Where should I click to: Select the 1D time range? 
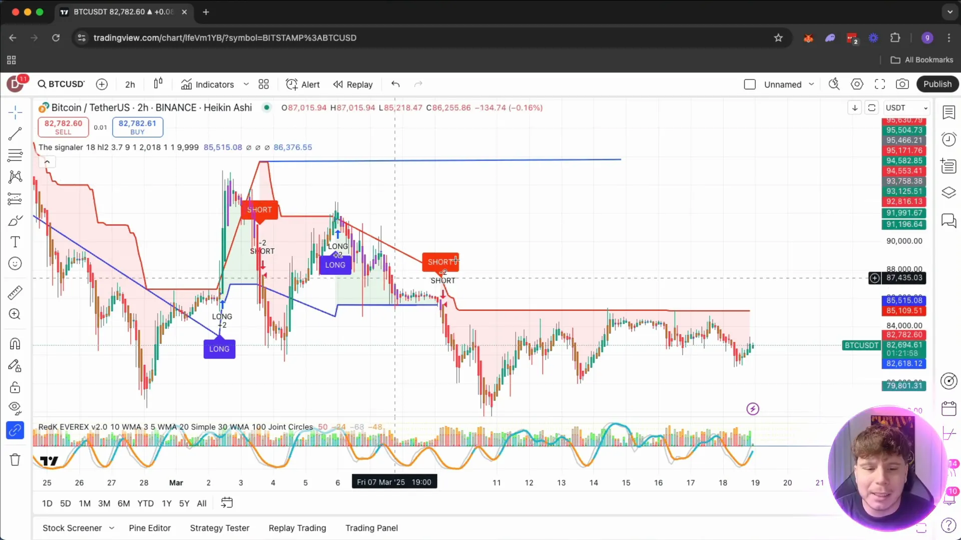pos(47,503)
